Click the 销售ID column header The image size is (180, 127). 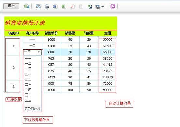pyautogui.click(x=14, y=33)
